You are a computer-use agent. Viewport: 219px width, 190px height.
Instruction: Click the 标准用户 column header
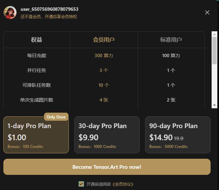171,40
